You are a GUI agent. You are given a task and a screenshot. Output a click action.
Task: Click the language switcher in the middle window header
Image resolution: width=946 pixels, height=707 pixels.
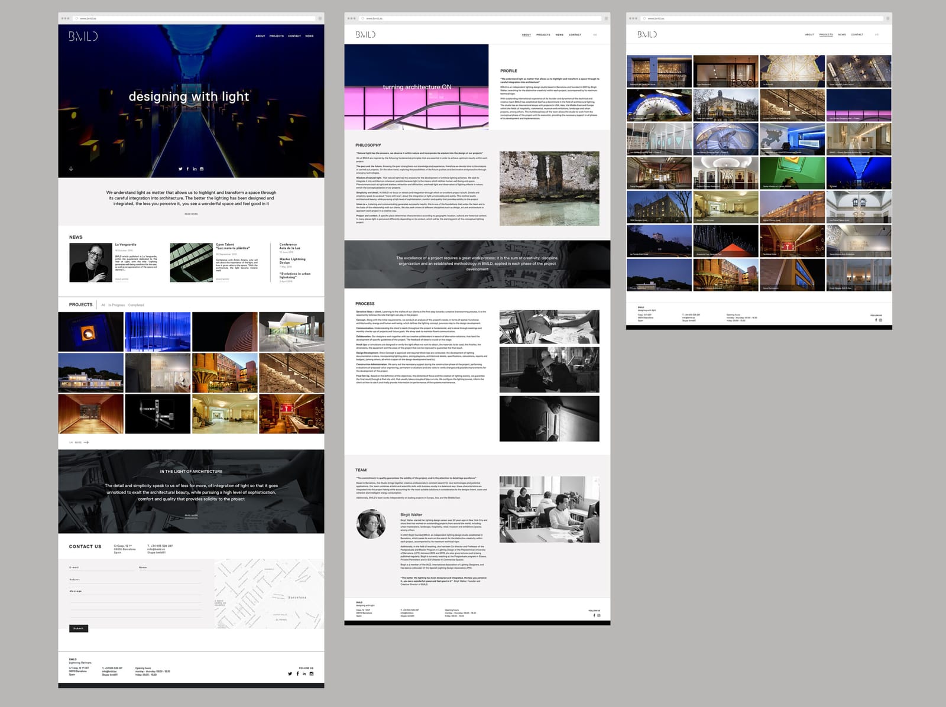point(595,35)
